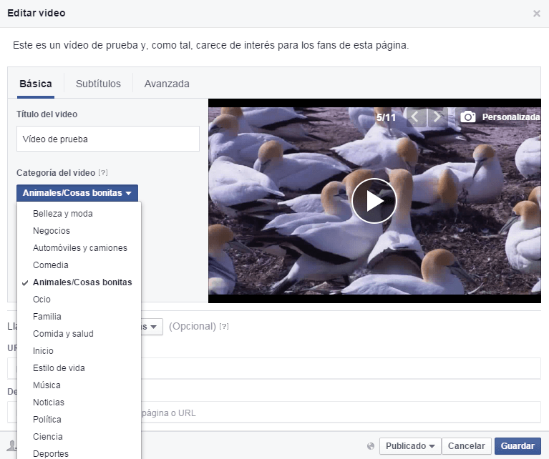This screenshot has width=549, height=459.
Task: Switch to the Básica tab
Action: pos(36,84)
